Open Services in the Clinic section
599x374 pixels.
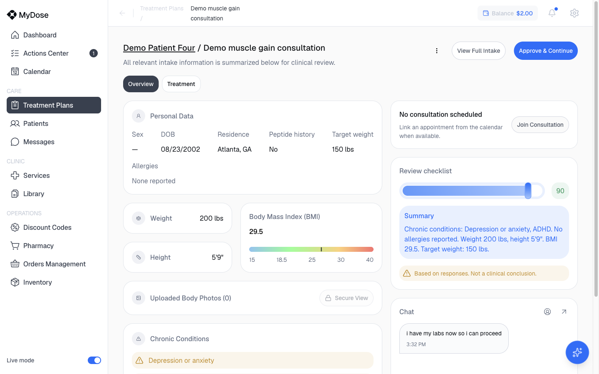coord(54,175)
